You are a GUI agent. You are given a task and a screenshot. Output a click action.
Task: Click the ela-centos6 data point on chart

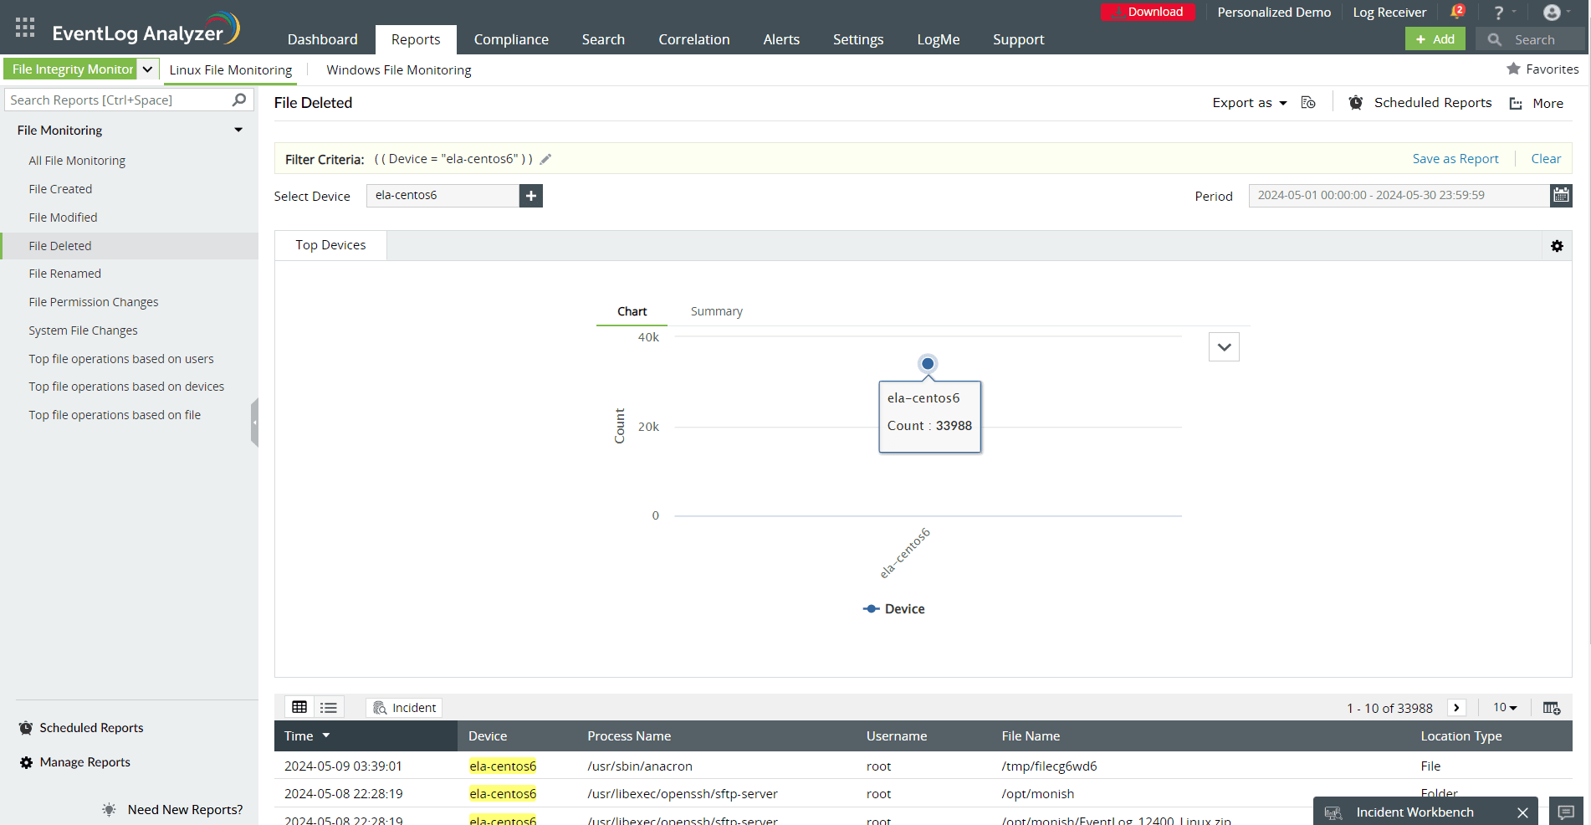click(928, 364)
